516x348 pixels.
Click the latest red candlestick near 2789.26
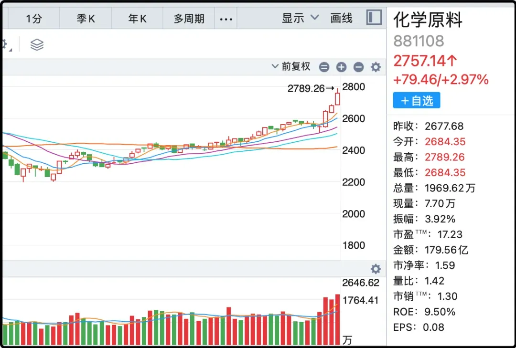(x=338, y=98)
